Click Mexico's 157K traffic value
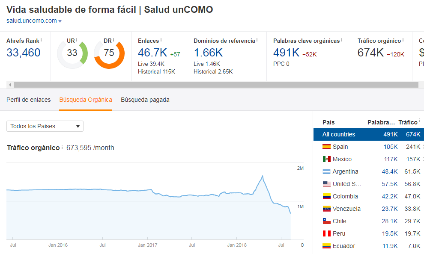 (413, 159)
